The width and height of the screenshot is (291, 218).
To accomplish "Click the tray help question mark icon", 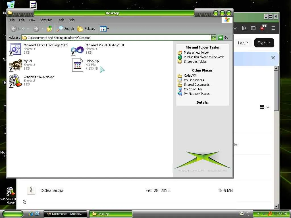I will point(242,214).
